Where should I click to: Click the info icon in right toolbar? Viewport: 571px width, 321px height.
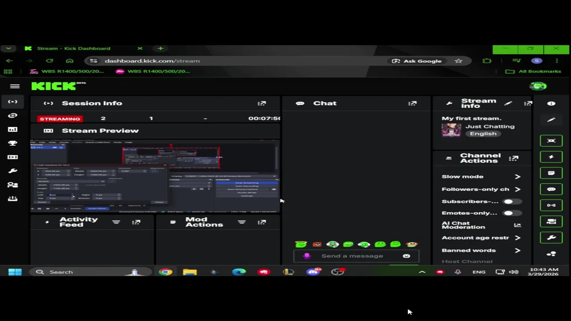tap(551, 103)
